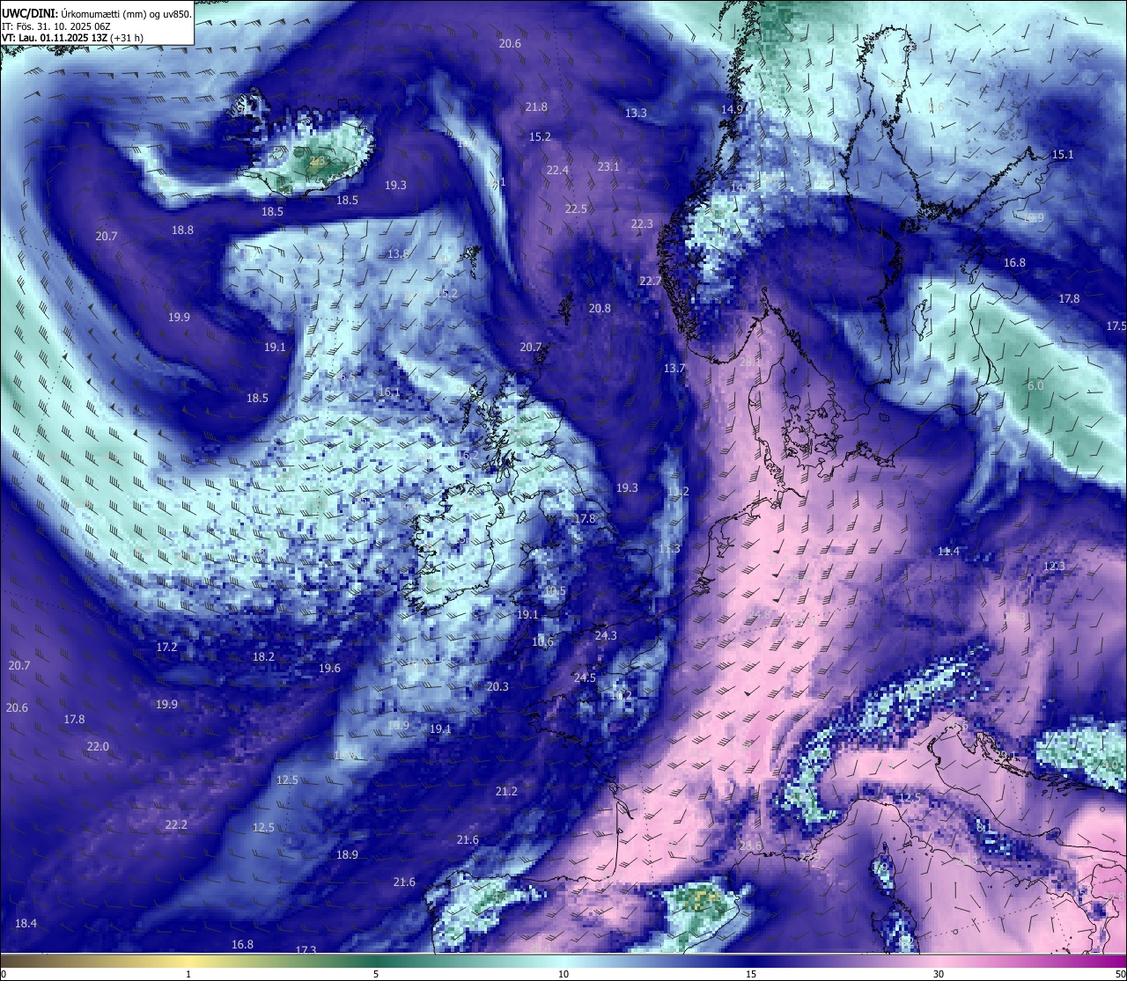Click the 22.4 value label
1127x981 pixels.
tap(557, 171)
